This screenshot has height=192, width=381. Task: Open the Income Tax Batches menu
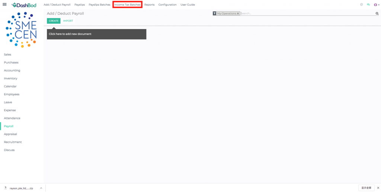127,4
